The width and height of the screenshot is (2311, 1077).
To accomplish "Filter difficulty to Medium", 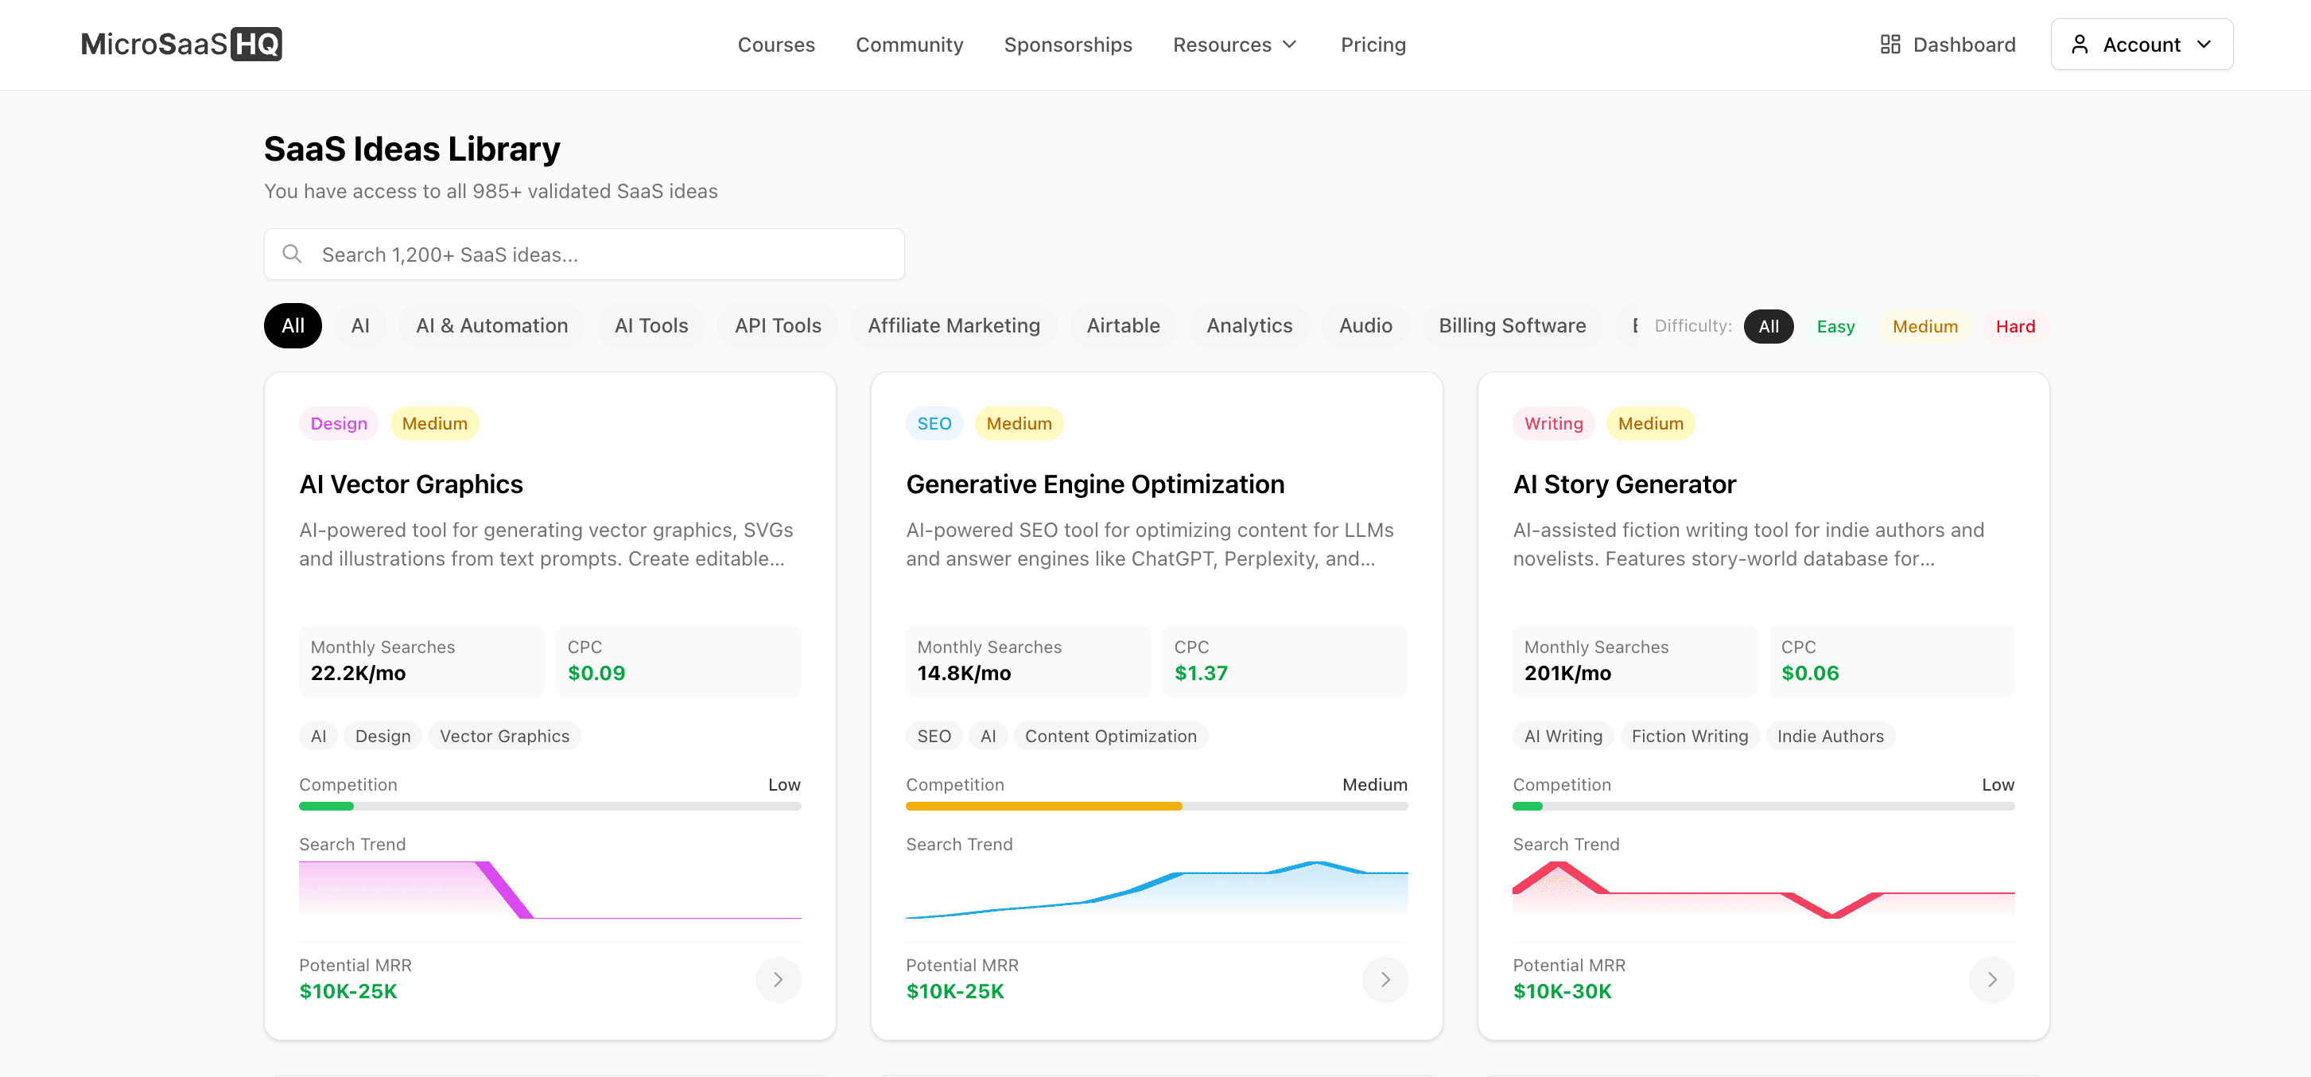I will (x=1925, y=326).
